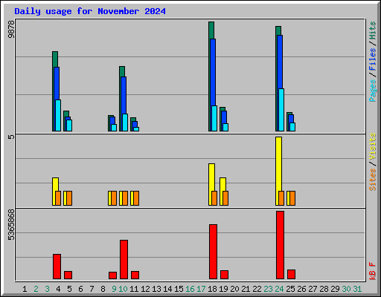Click day 22 on the x-axis
The height and width of the screenshot is (297, 381).
tap(257, 289)
